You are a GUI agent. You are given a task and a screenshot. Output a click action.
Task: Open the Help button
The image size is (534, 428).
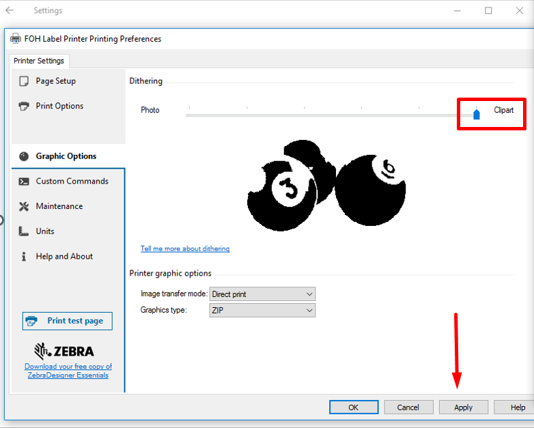(518, 408)
